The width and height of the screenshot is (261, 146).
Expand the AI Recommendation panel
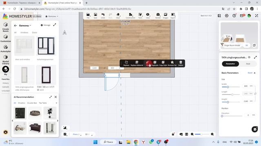coord(51,97)
